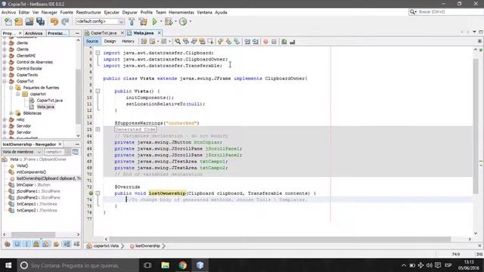Click the editor horizontal scrollbar
484x272 pixels.
[x=280, y=239]
